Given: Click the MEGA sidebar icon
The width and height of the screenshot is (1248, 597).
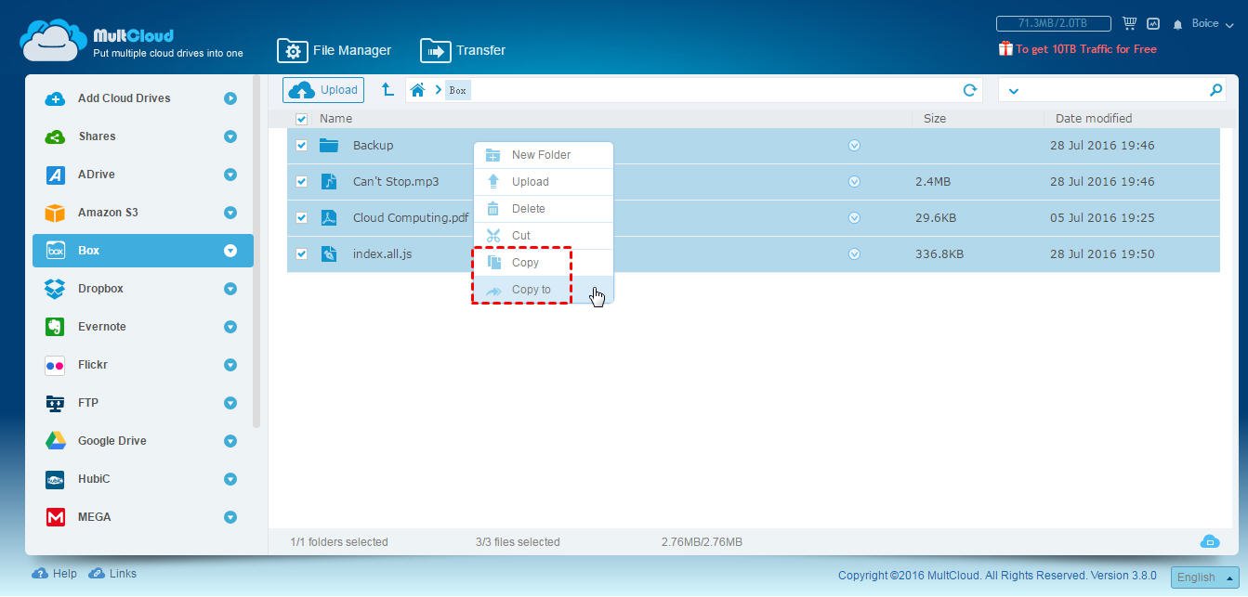Looking at the screenshot, I should tap(55, 517).
